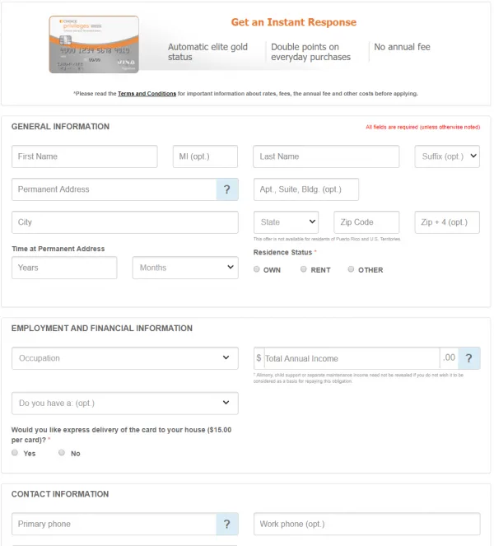Focus the Work phone field
This screenshot has height=546, width=494.
click(x=366, y=525)
